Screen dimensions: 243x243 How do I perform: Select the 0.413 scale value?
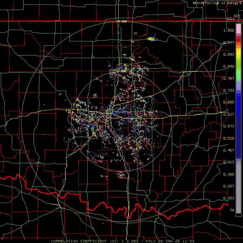(x=229, y=162)
